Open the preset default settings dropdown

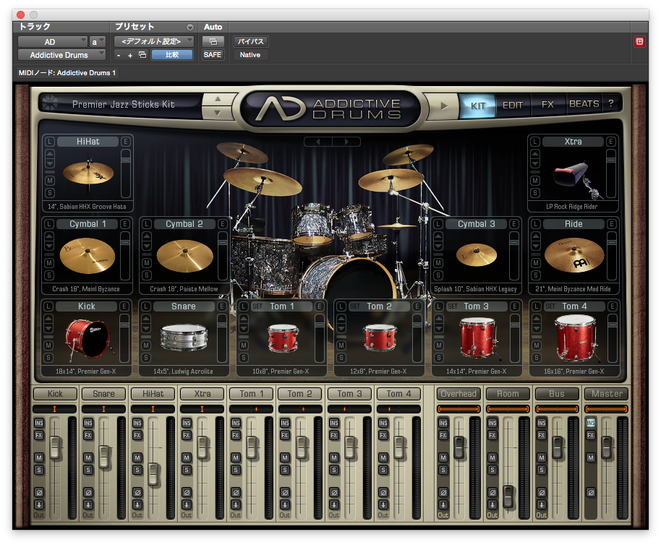point(154,41)
